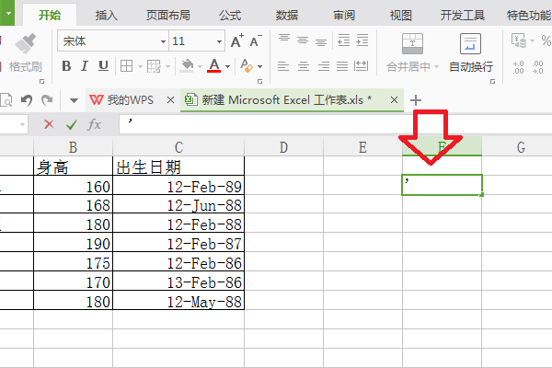This screenshot has height=368, width=552.
Task: Open 合并居中 dropdown arrow
Action: click(436, 66)
